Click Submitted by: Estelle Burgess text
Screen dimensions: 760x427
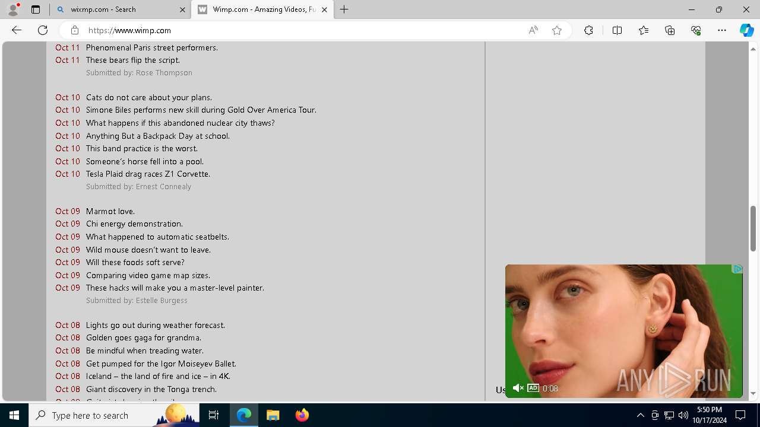coord(137,301)
